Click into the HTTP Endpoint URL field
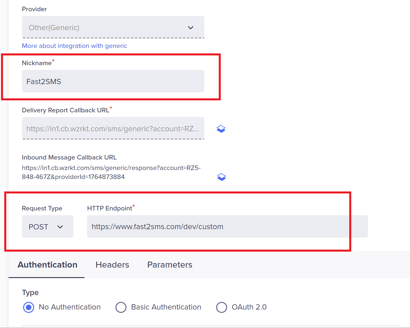The height and width of the screenshot is (328, 410). [x=227, y=227]
